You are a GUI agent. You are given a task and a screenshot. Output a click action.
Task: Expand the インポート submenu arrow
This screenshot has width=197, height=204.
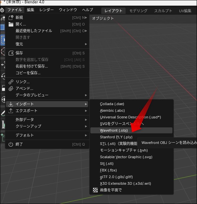pyautogui.click(x=86, y=104)
